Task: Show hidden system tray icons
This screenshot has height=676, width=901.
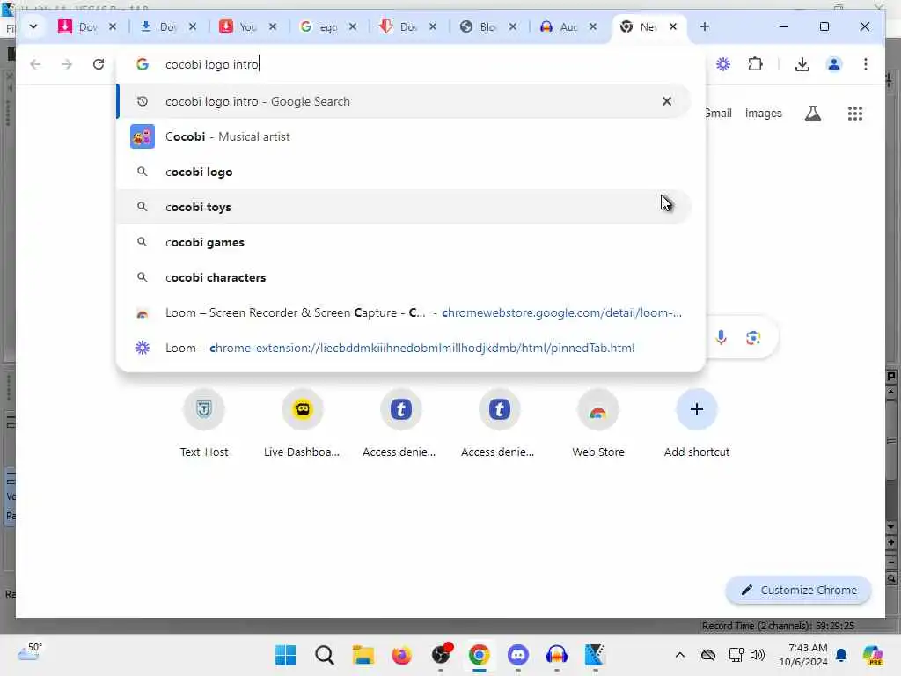Action: (680, 655)
